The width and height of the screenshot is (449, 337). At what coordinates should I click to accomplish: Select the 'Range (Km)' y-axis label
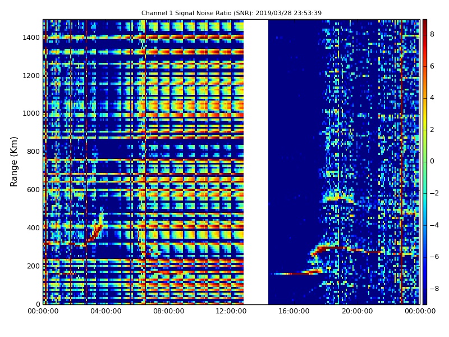coord(13,162)
